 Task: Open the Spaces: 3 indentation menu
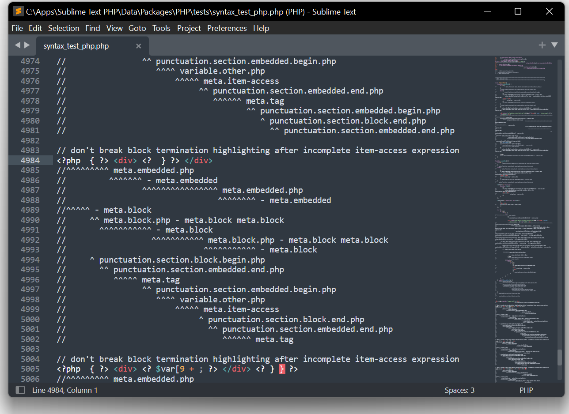click(x=459, y=390)
